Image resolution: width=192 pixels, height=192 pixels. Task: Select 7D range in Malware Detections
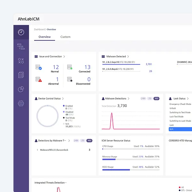pyautogui.click(x=149, y=99)
